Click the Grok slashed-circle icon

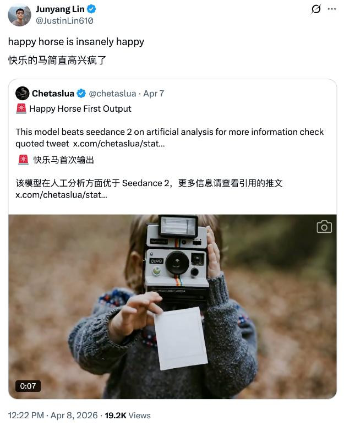click(x=316, y=9)
